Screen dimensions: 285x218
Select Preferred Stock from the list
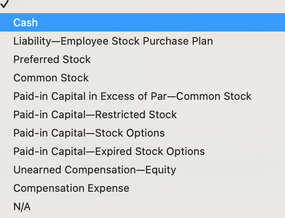point(52,60)
